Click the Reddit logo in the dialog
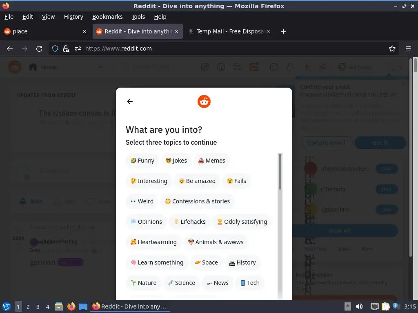The width and height of the screenshot is (418, 313). 204,101
